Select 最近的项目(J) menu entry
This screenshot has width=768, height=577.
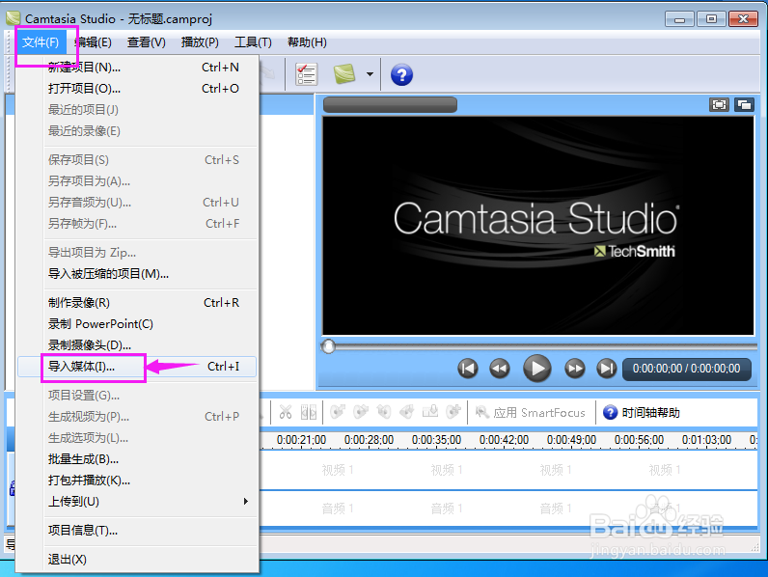[x=137, y=110]
